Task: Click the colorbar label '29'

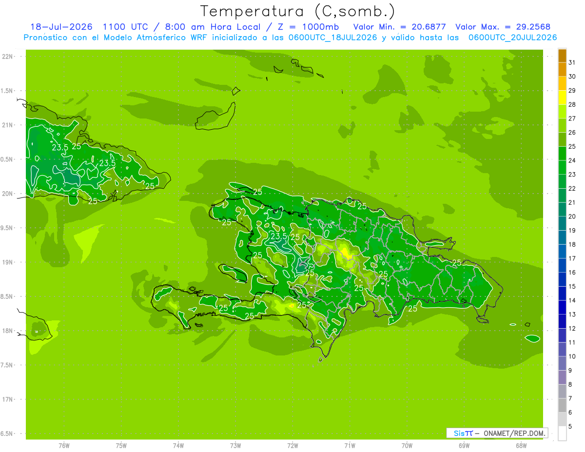Action: [x=572, y=90]
